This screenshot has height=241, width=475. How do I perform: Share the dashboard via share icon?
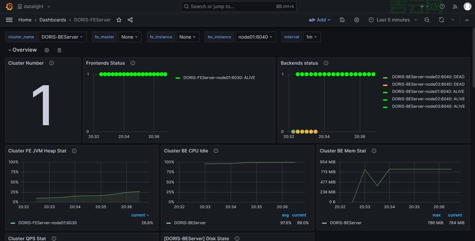[130, 20]
